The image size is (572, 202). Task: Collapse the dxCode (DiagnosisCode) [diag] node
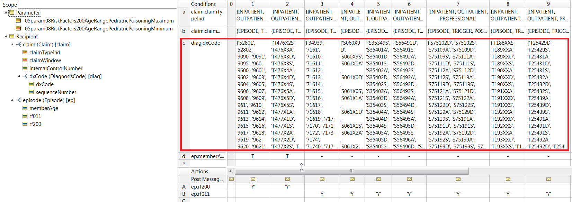tap(19, 76)
